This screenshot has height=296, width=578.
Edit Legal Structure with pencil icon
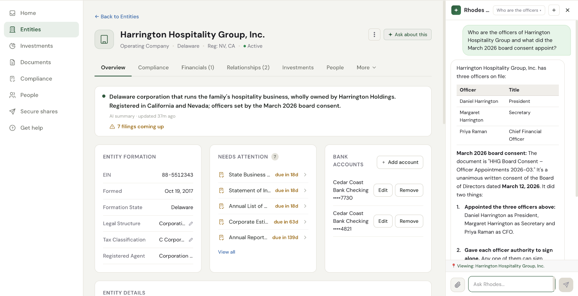pos(191,224)
